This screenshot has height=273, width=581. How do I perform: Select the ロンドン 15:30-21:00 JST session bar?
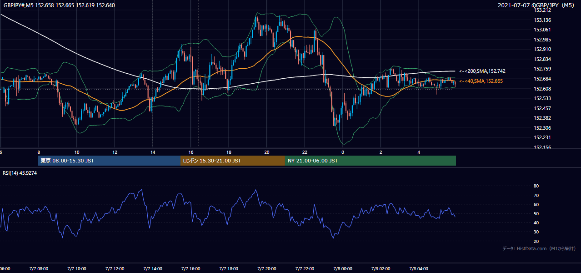tap(233, 161)
